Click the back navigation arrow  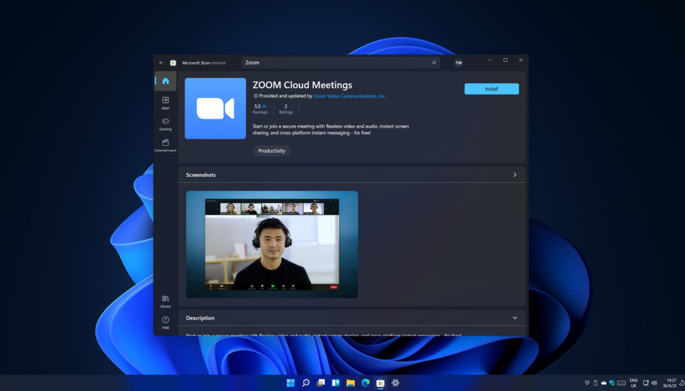(160, 63)
